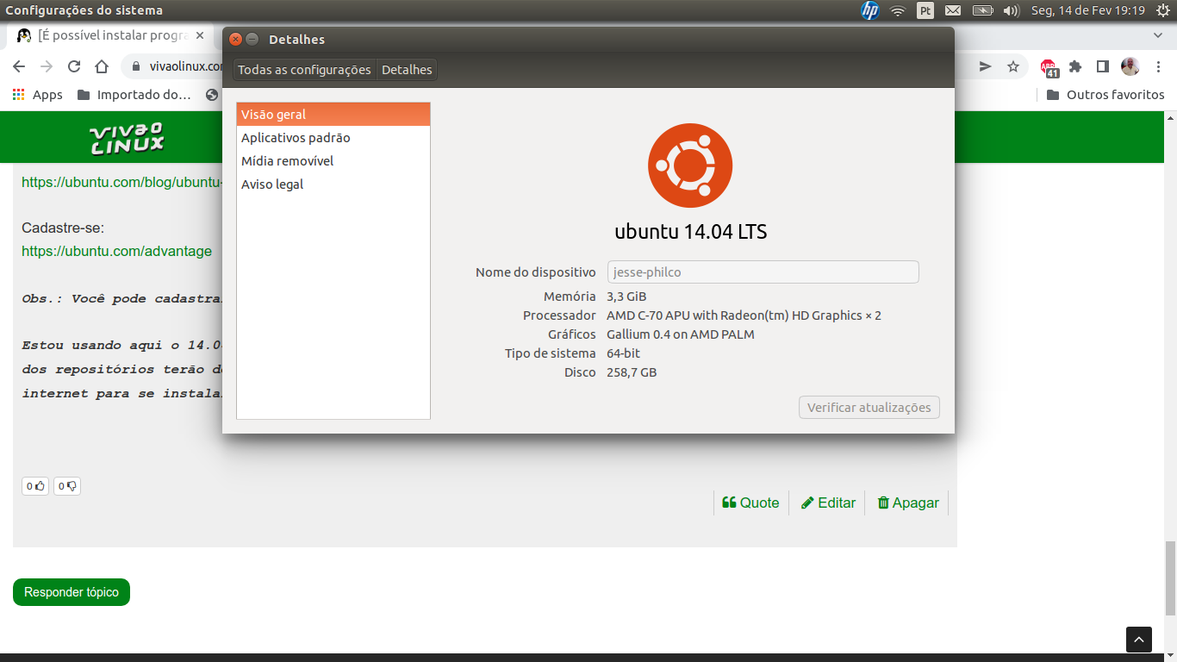
Task: Open the Chrome profile avatar
Action: pyautogui.click(x=1130, y=66)
